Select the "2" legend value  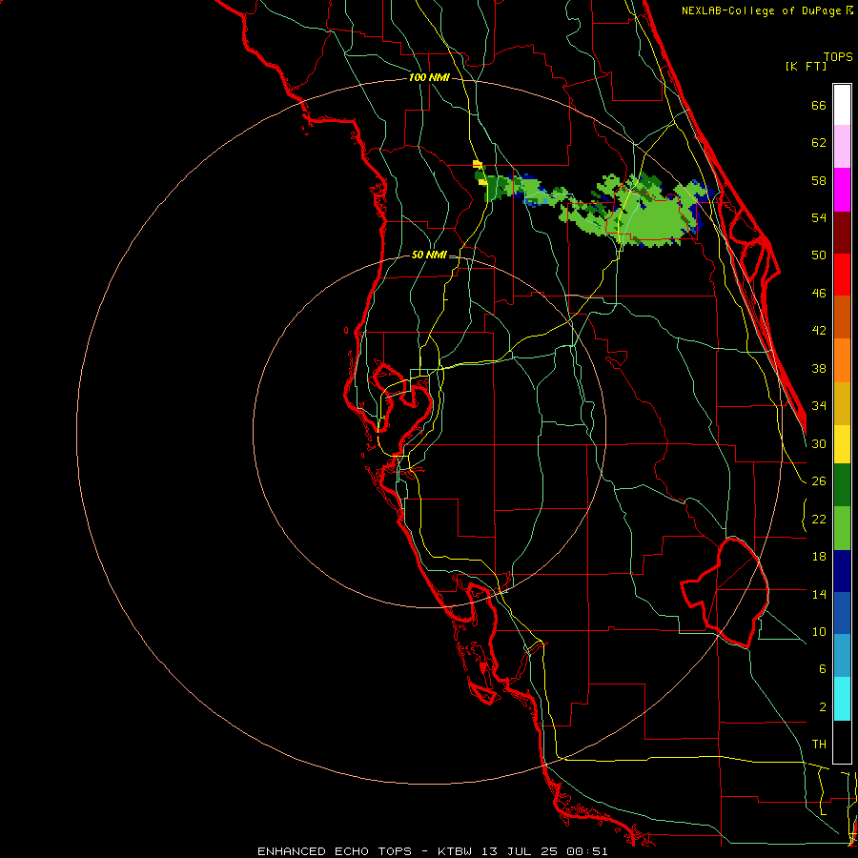coord(822,707)
